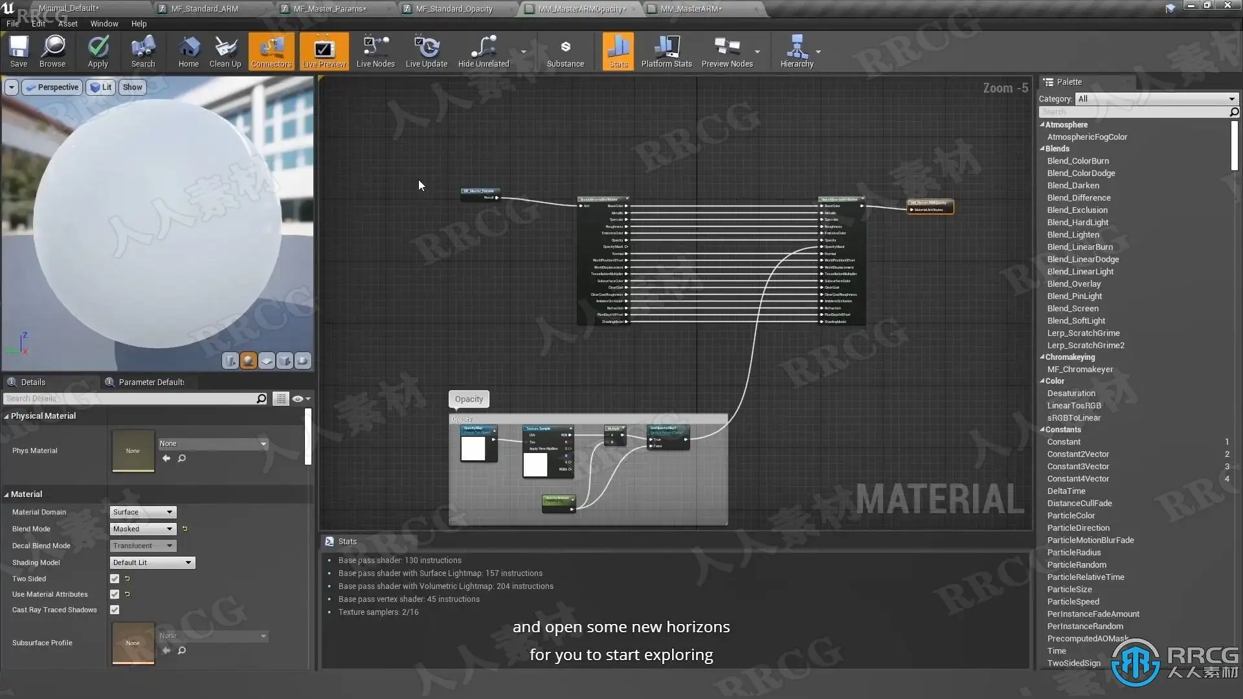Click the Show viewport button

[x=132, y=87]
